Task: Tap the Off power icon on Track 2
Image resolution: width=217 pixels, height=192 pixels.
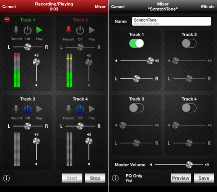Action: tap(80, 30)
